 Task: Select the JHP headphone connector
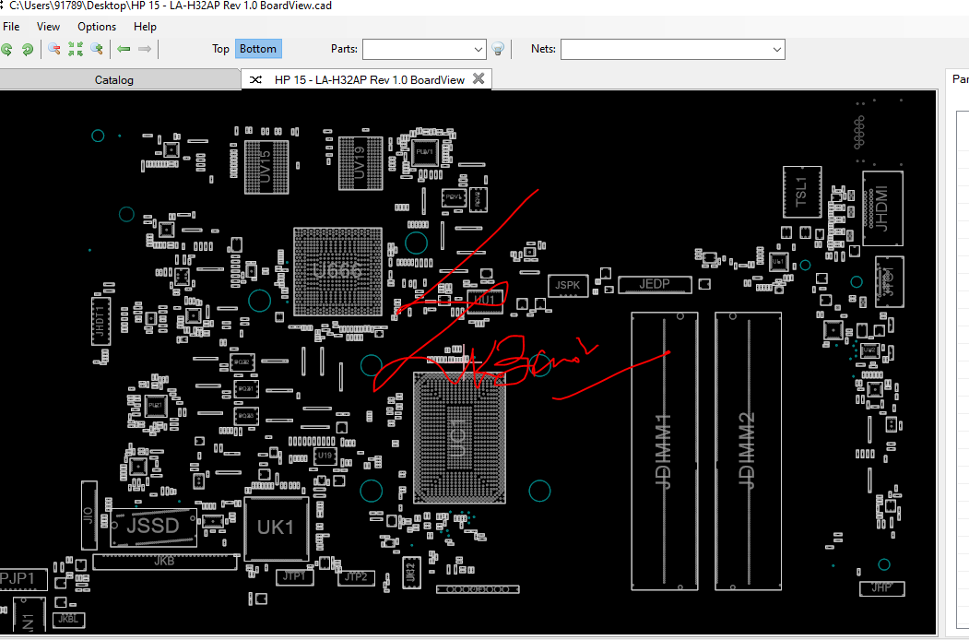coord(881,588)
